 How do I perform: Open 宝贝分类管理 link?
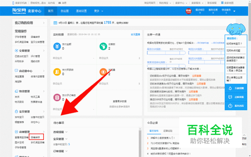(x=37, y=42)
